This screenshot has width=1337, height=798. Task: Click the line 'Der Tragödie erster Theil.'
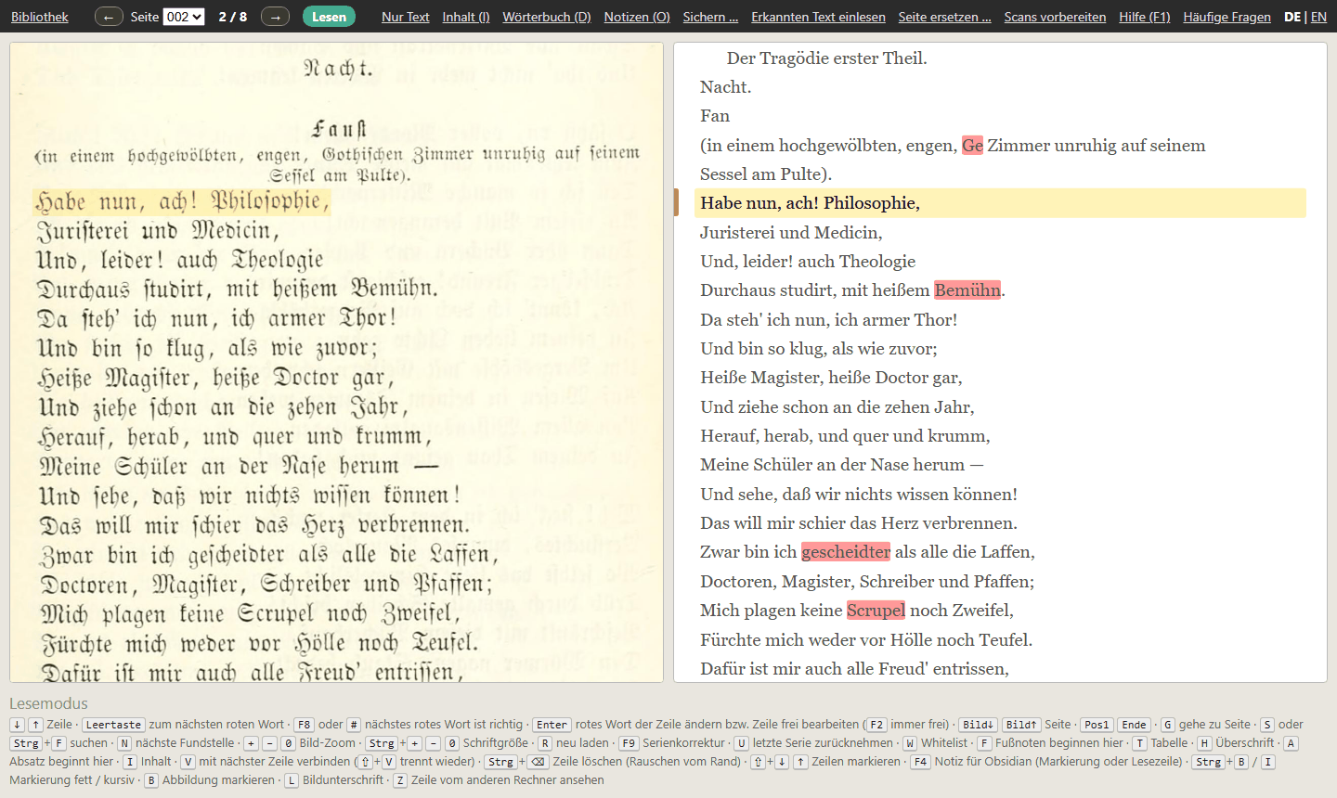[826, 58]
